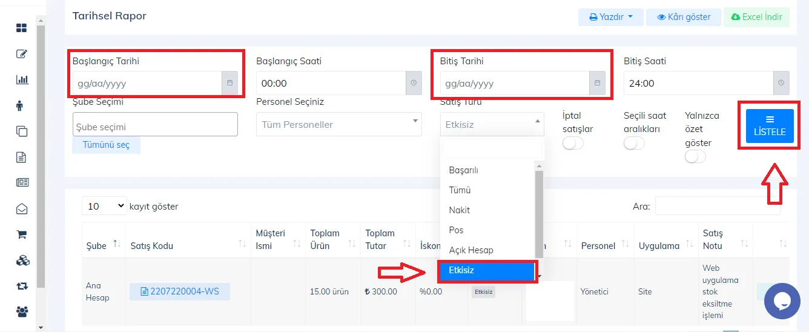Click the Şube seçimi input field
The height and width of the screenshot is (332, 809).
155,124
